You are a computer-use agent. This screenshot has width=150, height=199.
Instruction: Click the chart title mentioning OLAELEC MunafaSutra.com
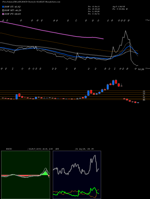pyautogui.click(x=31, y=2)
